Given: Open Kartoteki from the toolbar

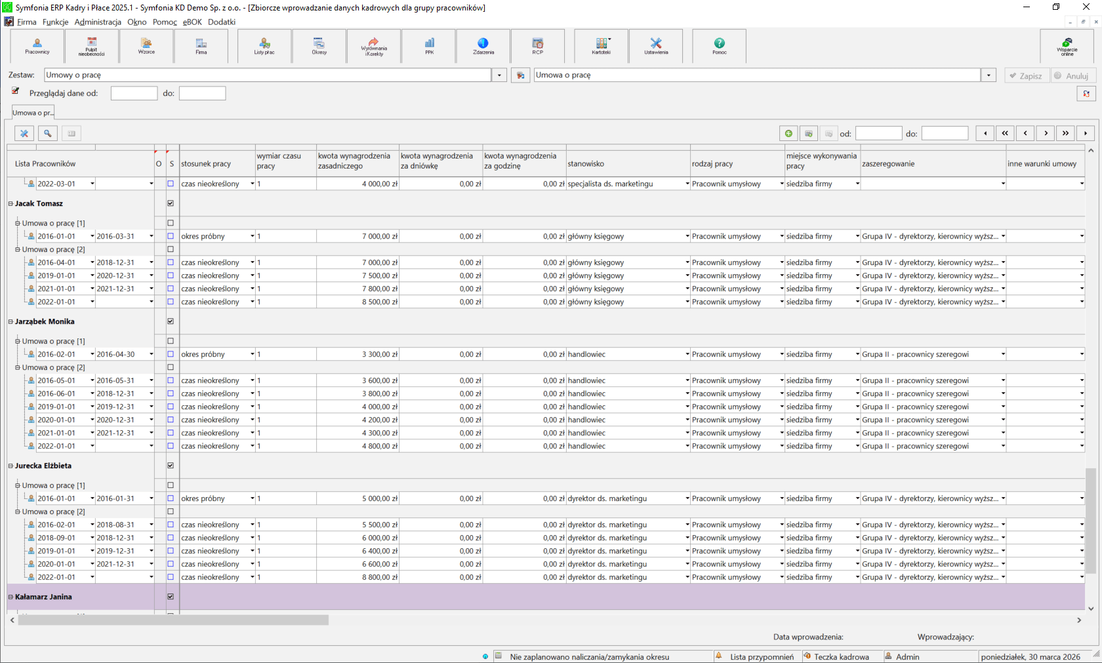Looking at the screenshot, I should coord(601,46).
